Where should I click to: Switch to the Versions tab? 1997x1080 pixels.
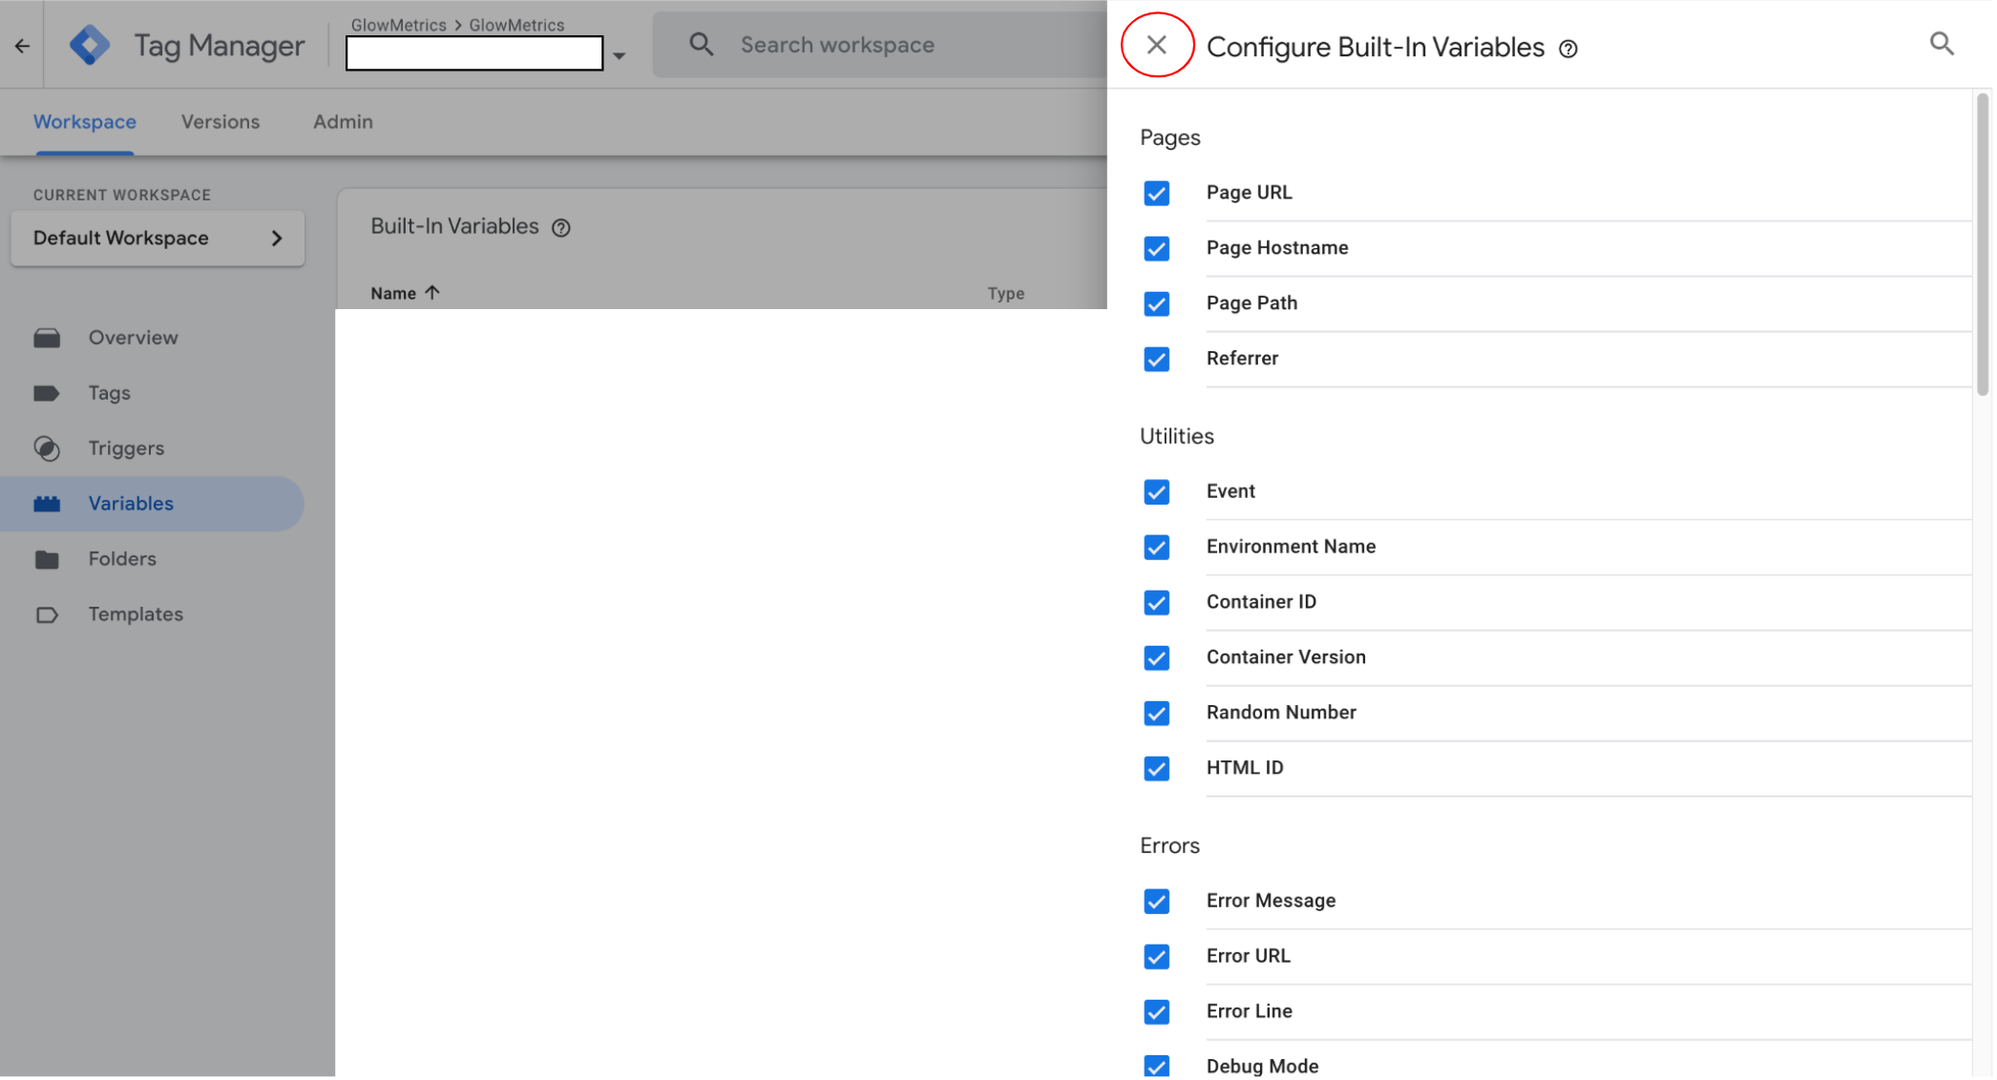point(221,122)
